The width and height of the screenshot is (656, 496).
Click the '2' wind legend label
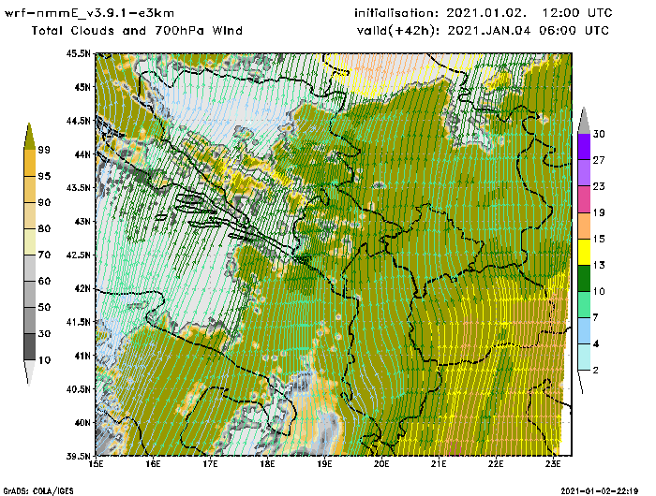pyautogui.click(x=596, y=371)
